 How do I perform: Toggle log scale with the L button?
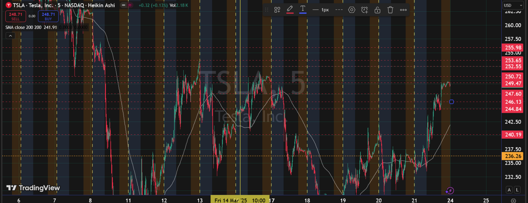[517, 190]
